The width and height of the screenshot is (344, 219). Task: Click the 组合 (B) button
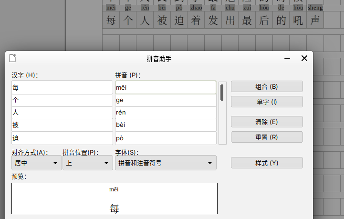[x=267, y=86]
